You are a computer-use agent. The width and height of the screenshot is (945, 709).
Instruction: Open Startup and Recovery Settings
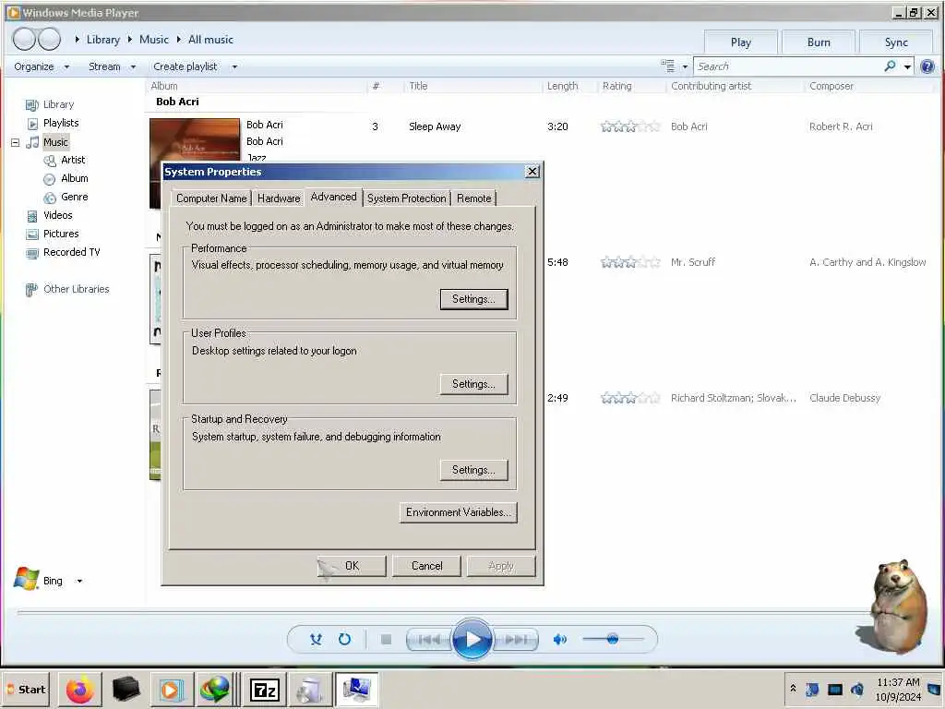tap(473, 470)
